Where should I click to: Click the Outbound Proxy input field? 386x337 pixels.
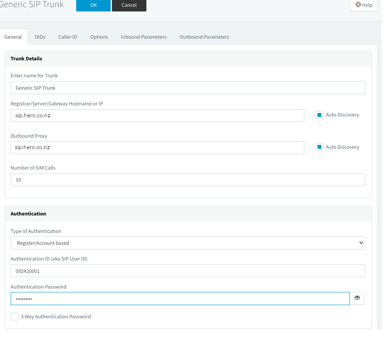coord(157,147)
